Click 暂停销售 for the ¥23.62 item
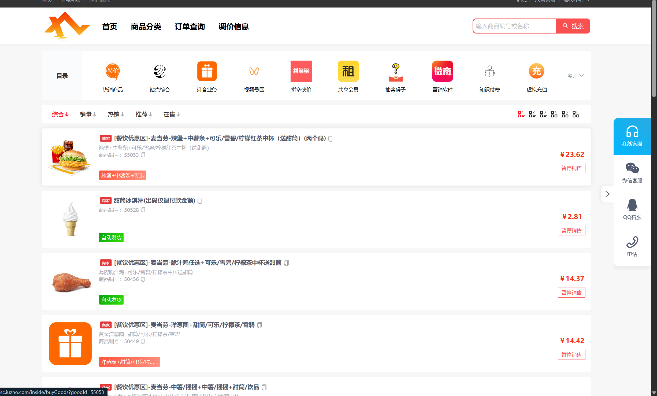This screenshot has height=396, width=657. [571, 168]
